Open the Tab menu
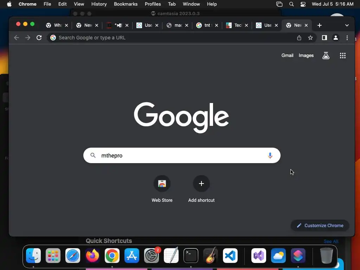The height and width of the screenshot is (270, 360). coord(172,4)
